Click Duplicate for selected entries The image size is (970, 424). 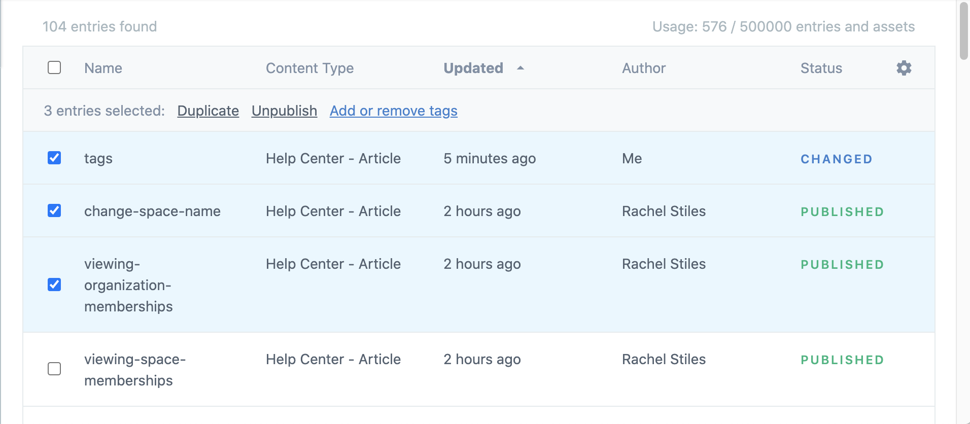pos(208,111)
